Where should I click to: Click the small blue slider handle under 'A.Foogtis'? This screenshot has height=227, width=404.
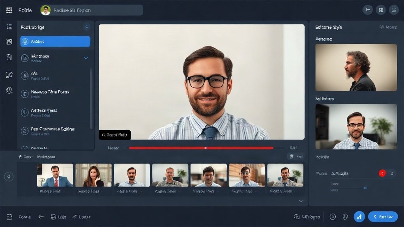[x=365, y=188]
